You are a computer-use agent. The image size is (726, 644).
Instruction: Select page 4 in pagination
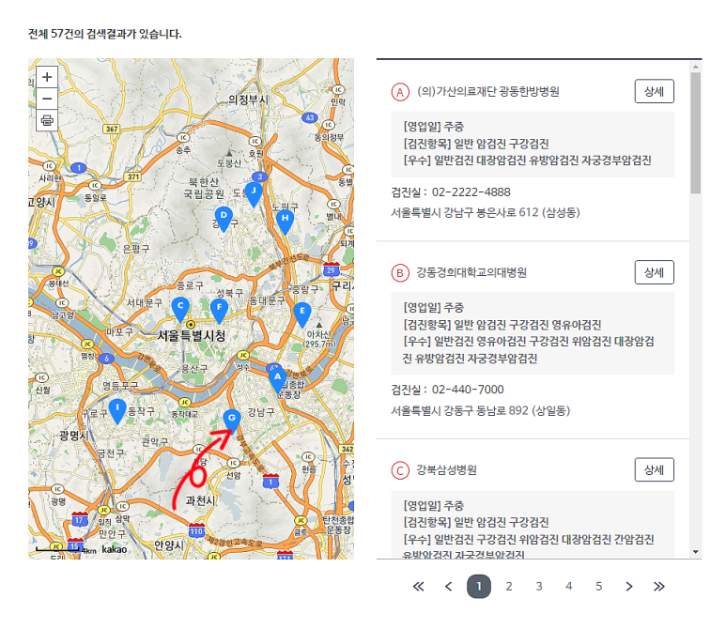pos(568,586)
